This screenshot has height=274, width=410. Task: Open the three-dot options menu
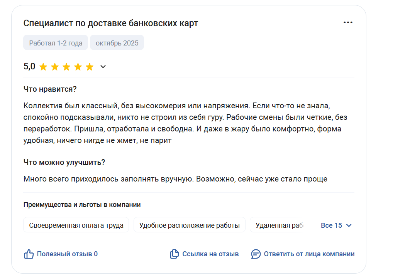(x=348, y=22)
